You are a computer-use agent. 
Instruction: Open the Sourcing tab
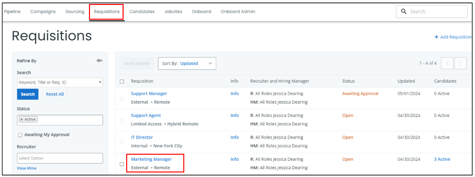[75, 11]
